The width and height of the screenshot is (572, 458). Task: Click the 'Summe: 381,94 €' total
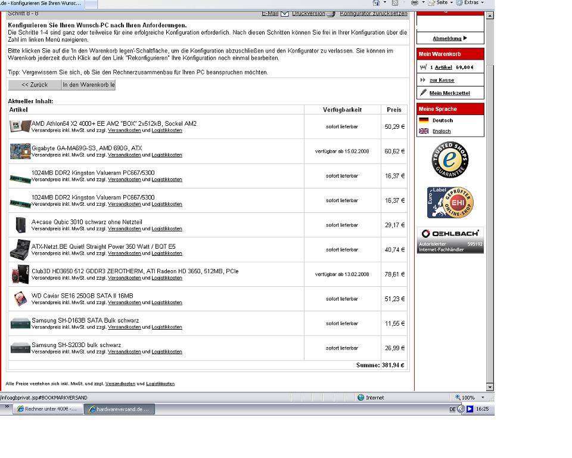(x=380, y=365)
